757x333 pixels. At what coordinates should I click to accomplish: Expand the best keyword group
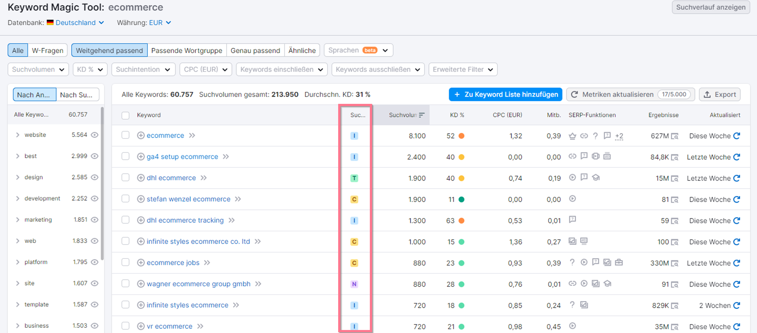[18, 156]
